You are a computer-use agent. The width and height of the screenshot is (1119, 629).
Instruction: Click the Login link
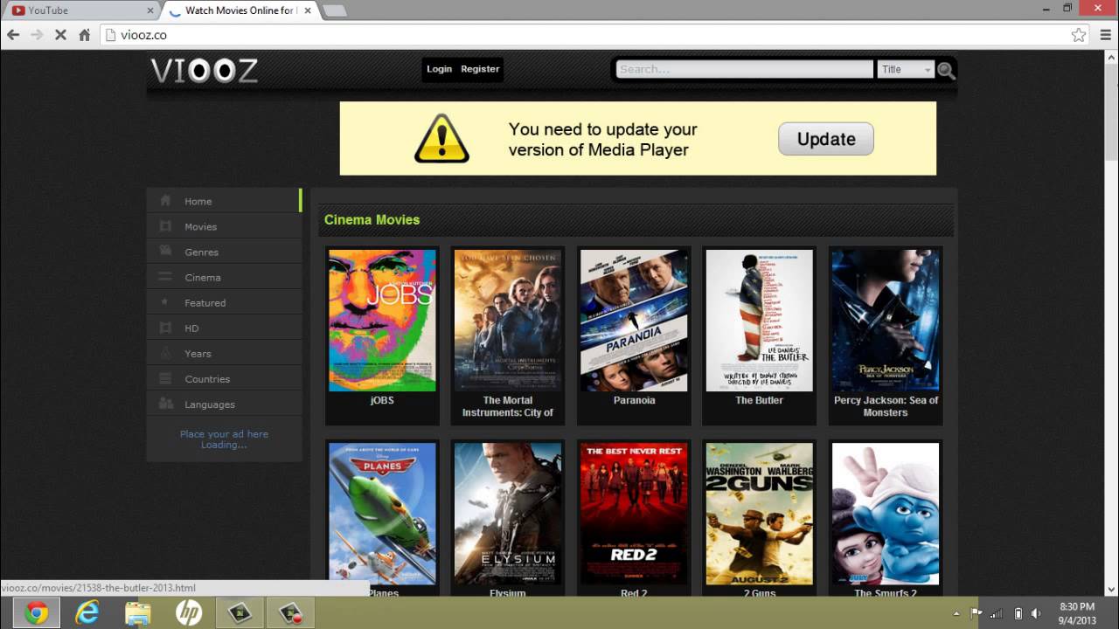(439, 69)
